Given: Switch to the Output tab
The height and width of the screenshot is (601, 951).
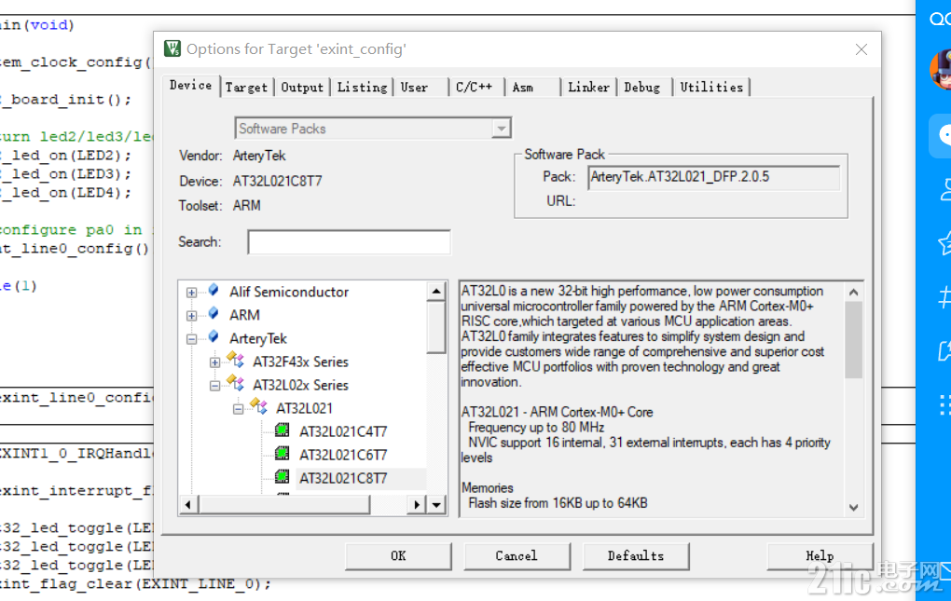Looking at the screenshot, I should (x=302, y=88).
